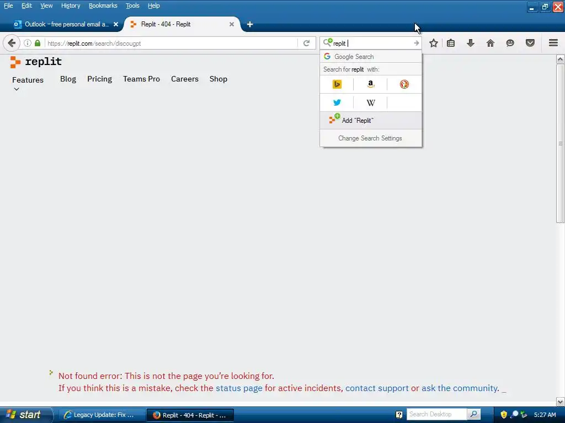Click the 5:27 AM clock
The width and height of the screenshot is (565, 423).
tap(545, 415)
